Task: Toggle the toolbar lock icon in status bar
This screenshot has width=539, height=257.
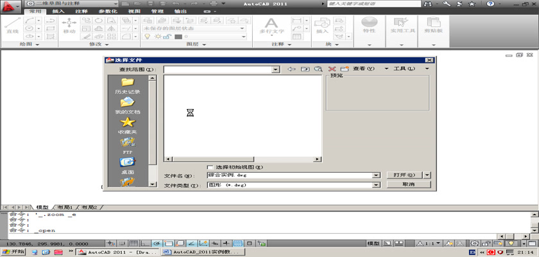Action: [486, 244]
